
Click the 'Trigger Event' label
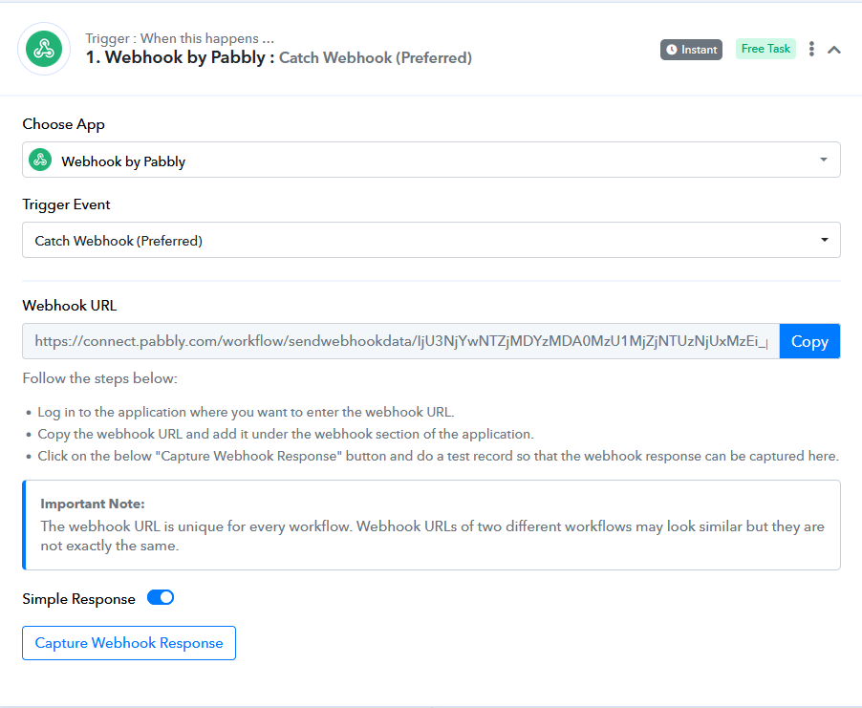pyautogui.click(x=66, y=204)
